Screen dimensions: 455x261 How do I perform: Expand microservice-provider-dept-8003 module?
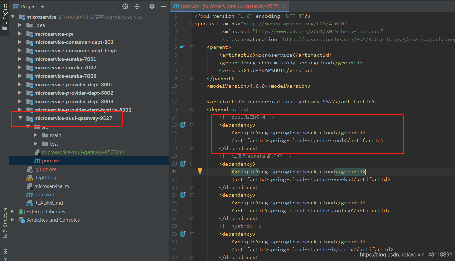point(20,102)
